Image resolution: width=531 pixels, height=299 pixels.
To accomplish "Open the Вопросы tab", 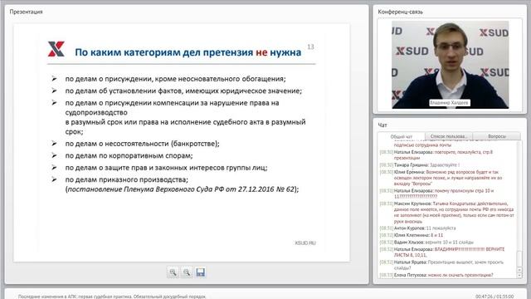I will pyautogui.click(x=497, y=136).
